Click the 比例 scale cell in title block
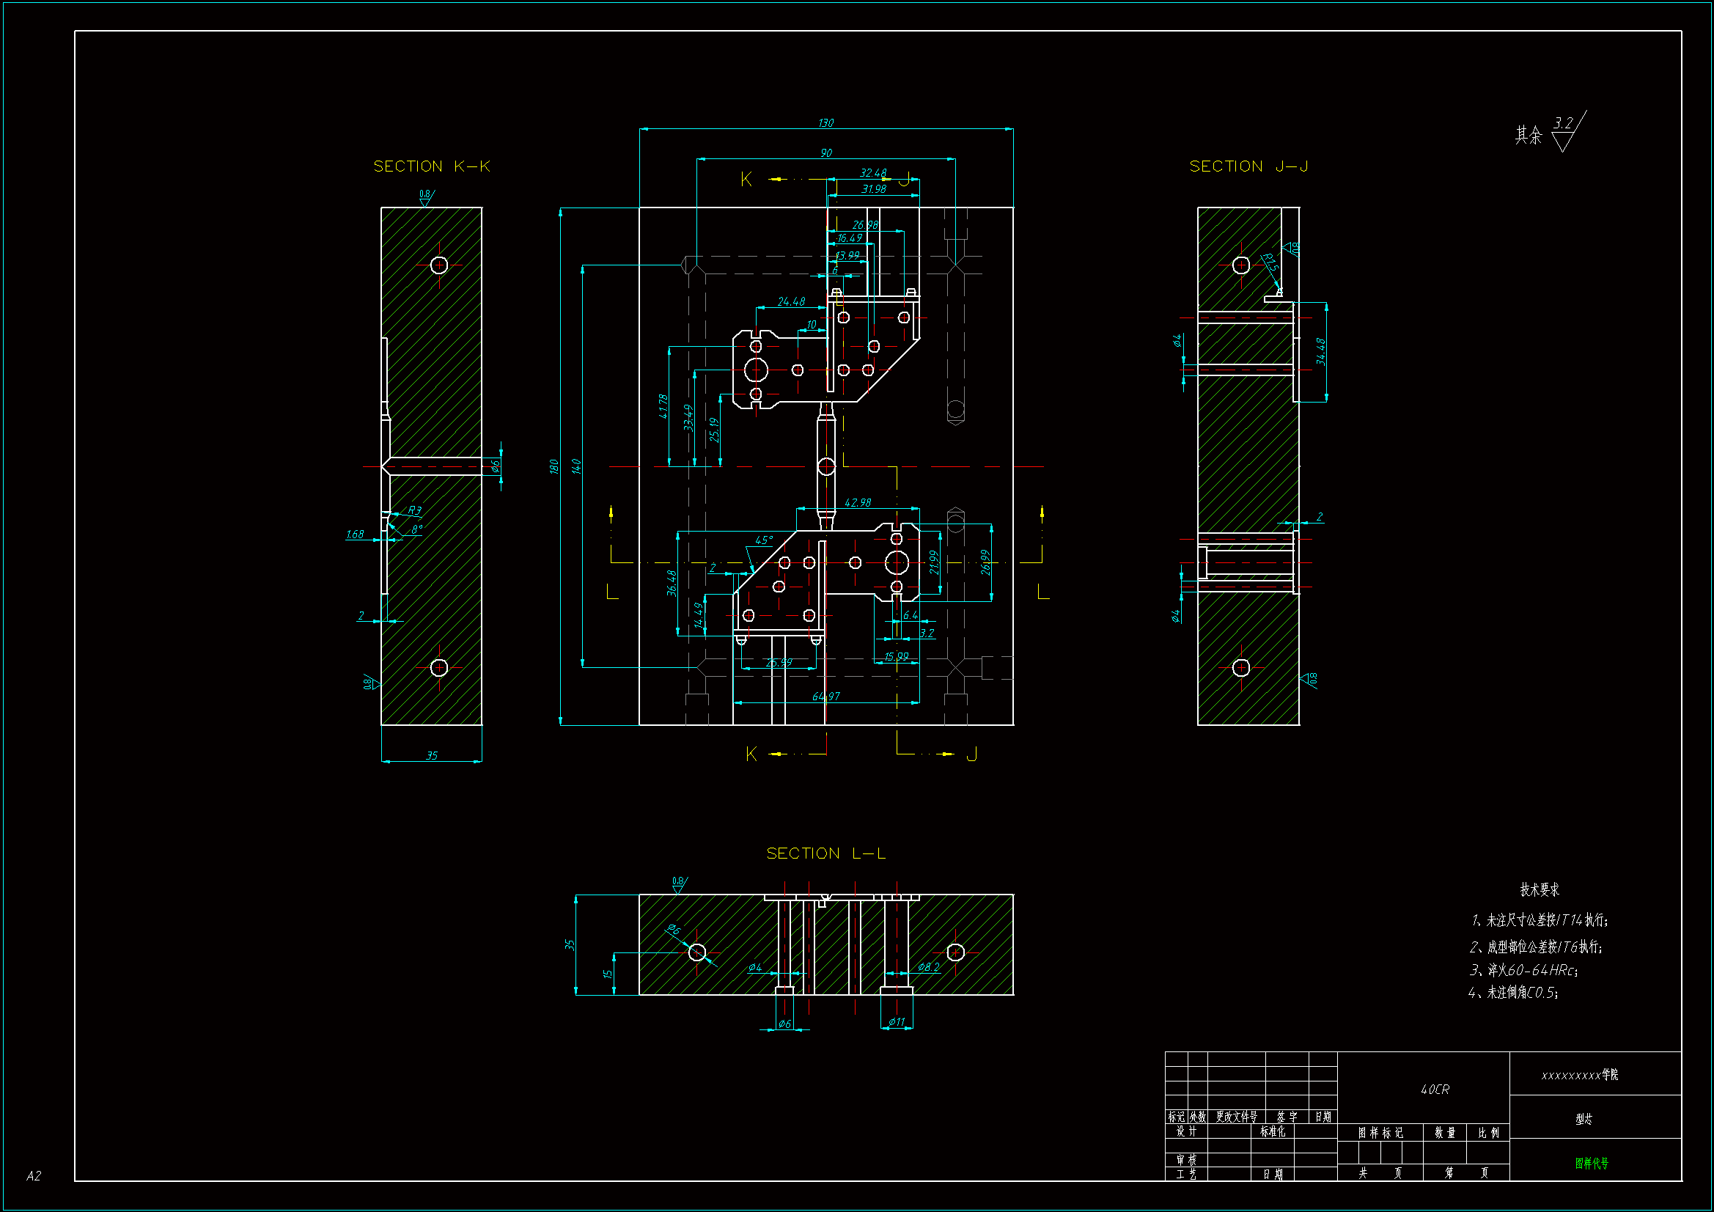This screenshot has height=1212, width=1714. click(1488, 1133)
